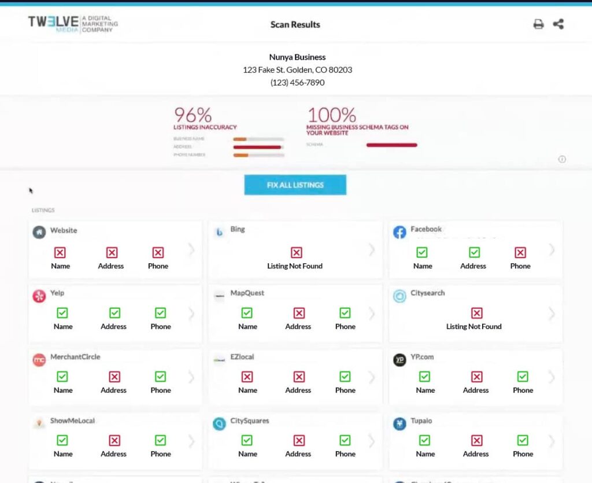Expand the EZlocal listing chevron
The height and width of the screenshot is (483, 592).
click(372, 377)
